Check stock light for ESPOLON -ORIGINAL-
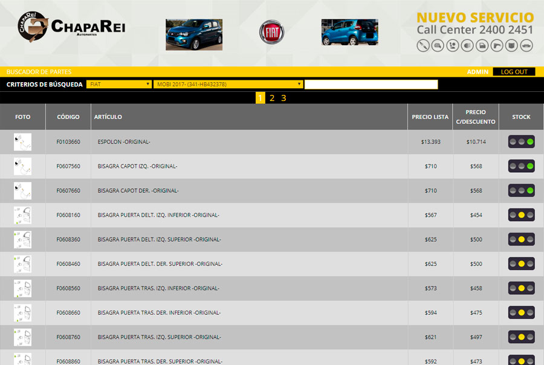 pos(521,141)
